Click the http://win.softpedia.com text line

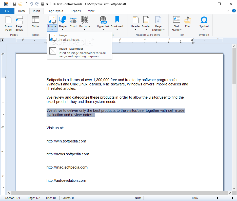pos(66,141)
